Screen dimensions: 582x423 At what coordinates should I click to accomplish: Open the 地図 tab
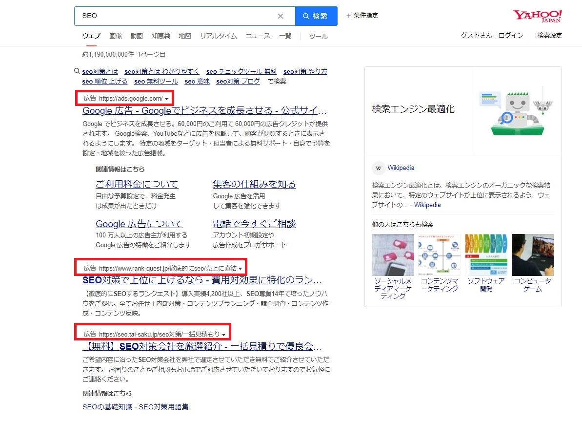tap(185, 36)
